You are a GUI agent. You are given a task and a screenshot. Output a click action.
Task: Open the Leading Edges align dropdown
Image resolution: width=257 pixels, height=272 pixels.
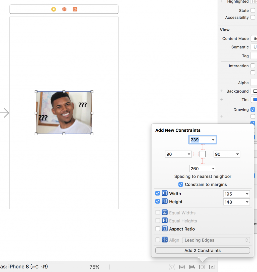[216, 240]
